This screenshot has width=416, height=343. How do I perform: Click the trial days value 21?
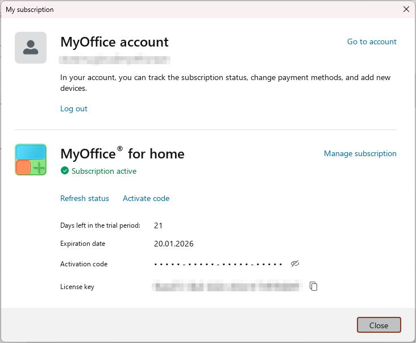(158, 225)
